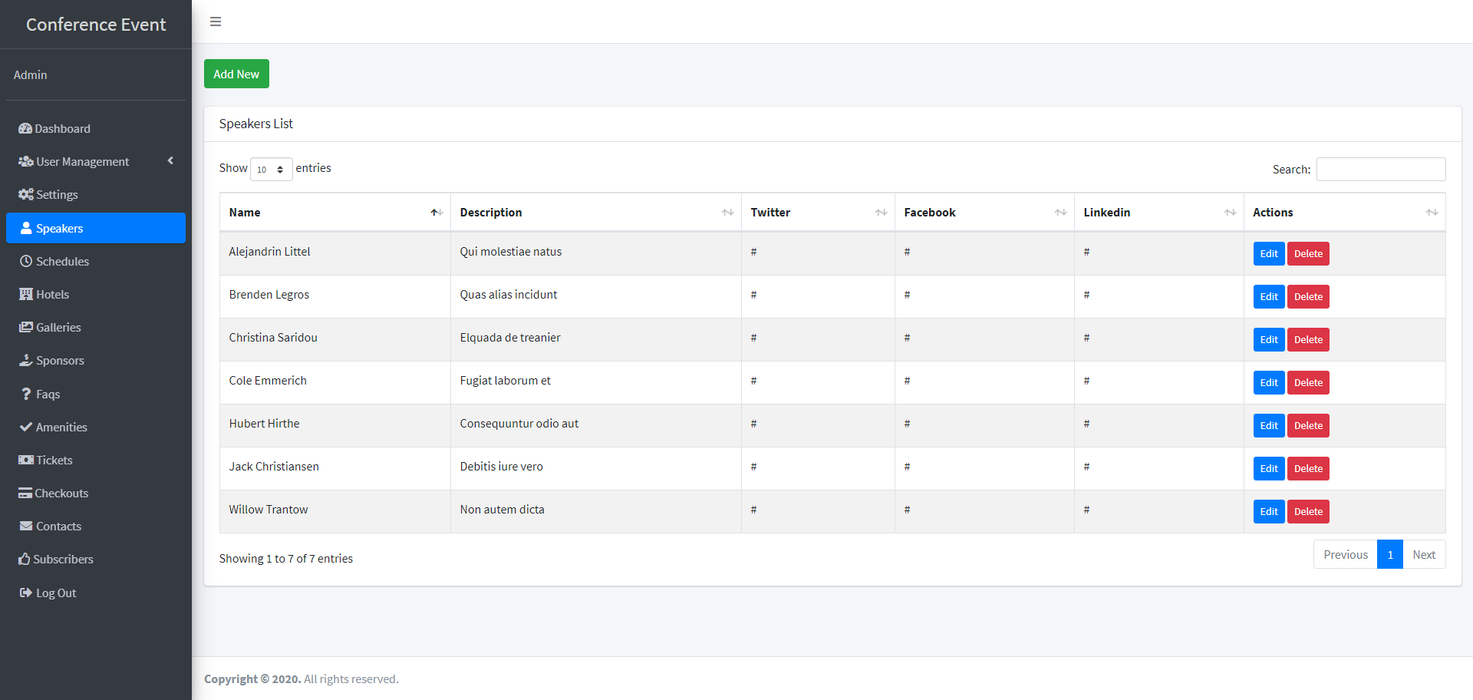The image size is (1473, 700).
Task: Edit the speaker Jack Christiansen
Action: (x=1268, y=469)
